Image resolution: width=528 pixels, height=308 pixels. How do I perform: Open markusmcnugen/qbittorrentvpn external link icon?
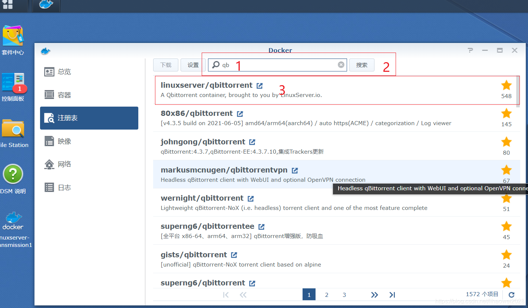tap(295, 170)
